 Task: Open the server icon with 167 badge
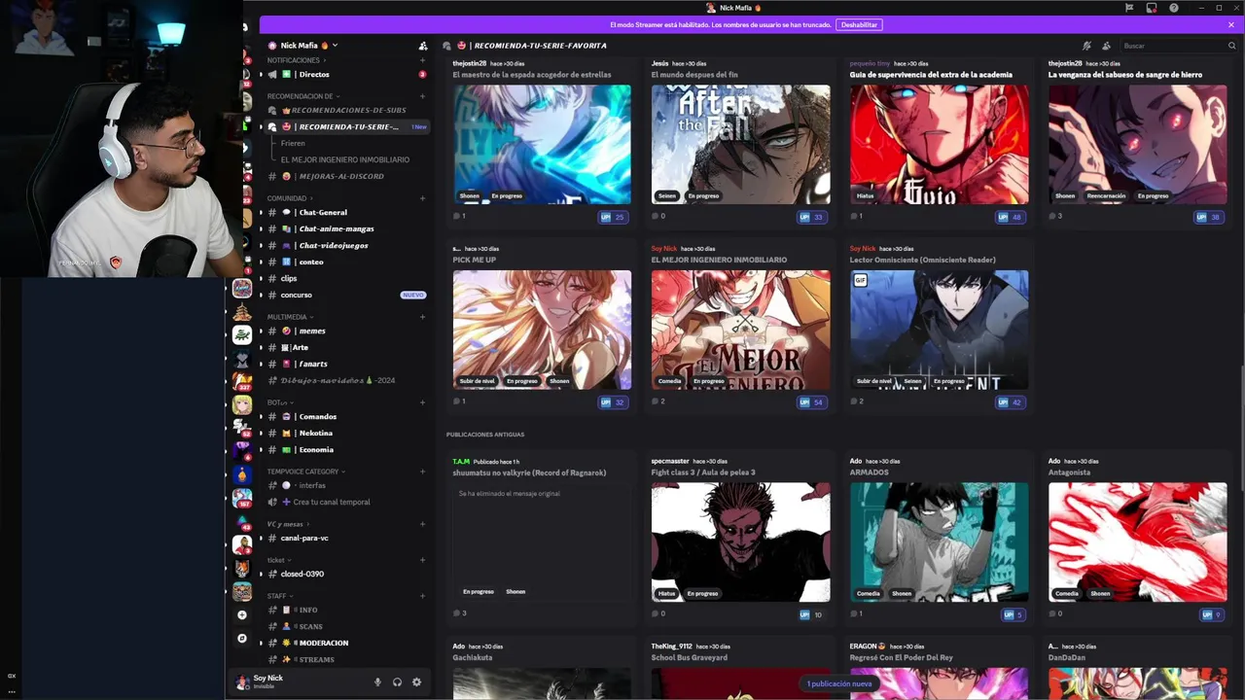click(242, 497)
